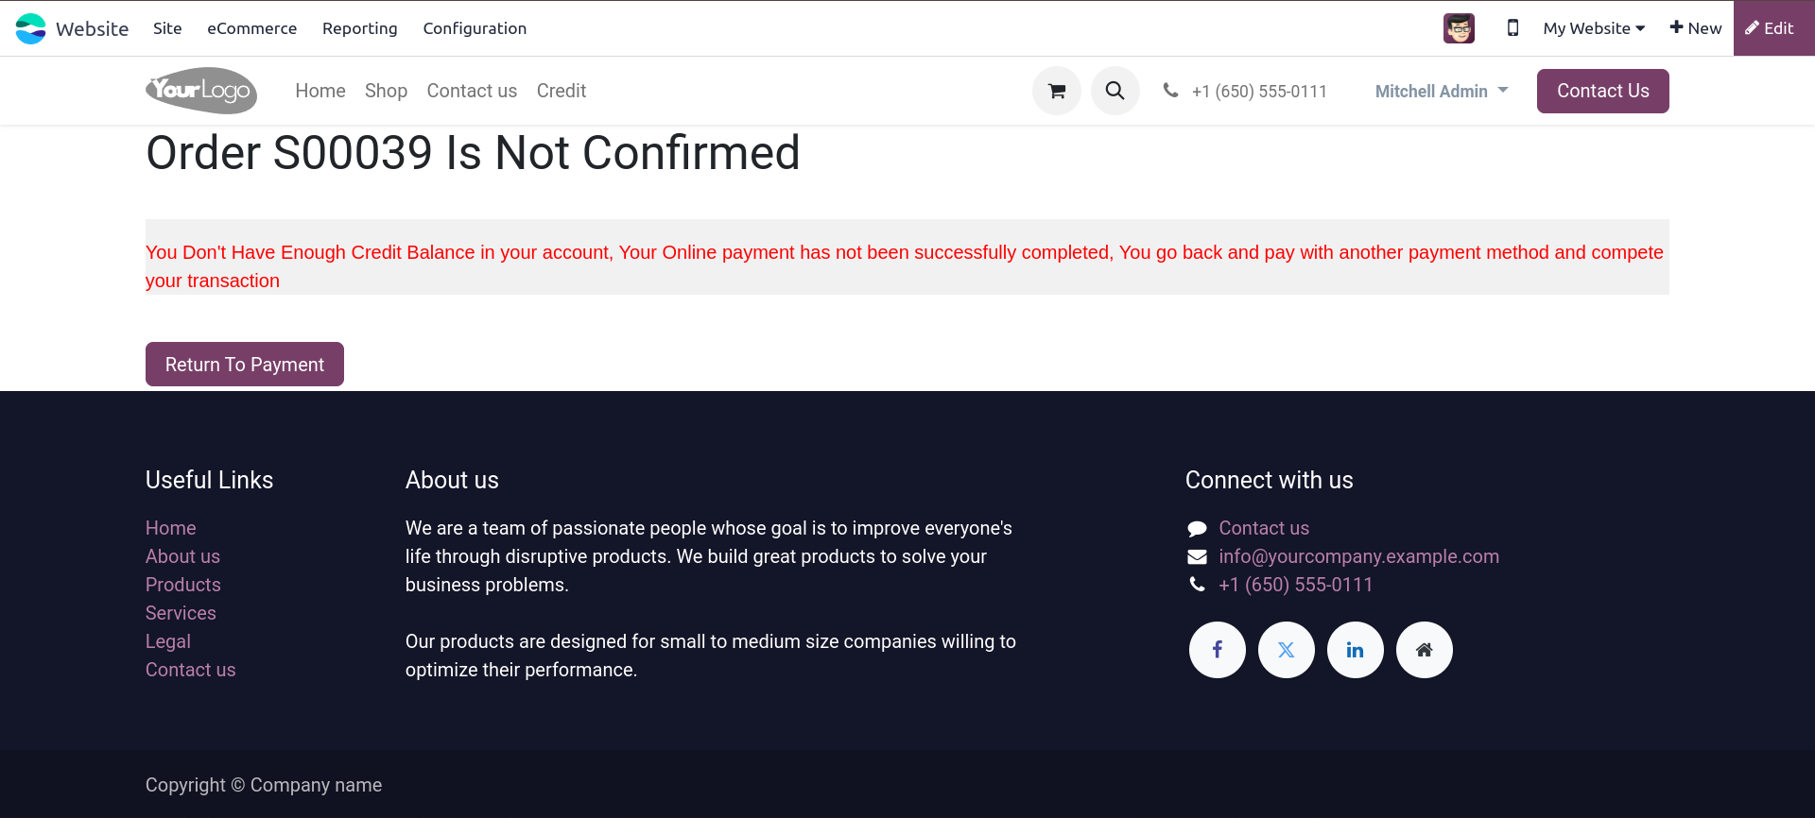
Task: Open the eCommerce menu
Action: click(251, 28)
